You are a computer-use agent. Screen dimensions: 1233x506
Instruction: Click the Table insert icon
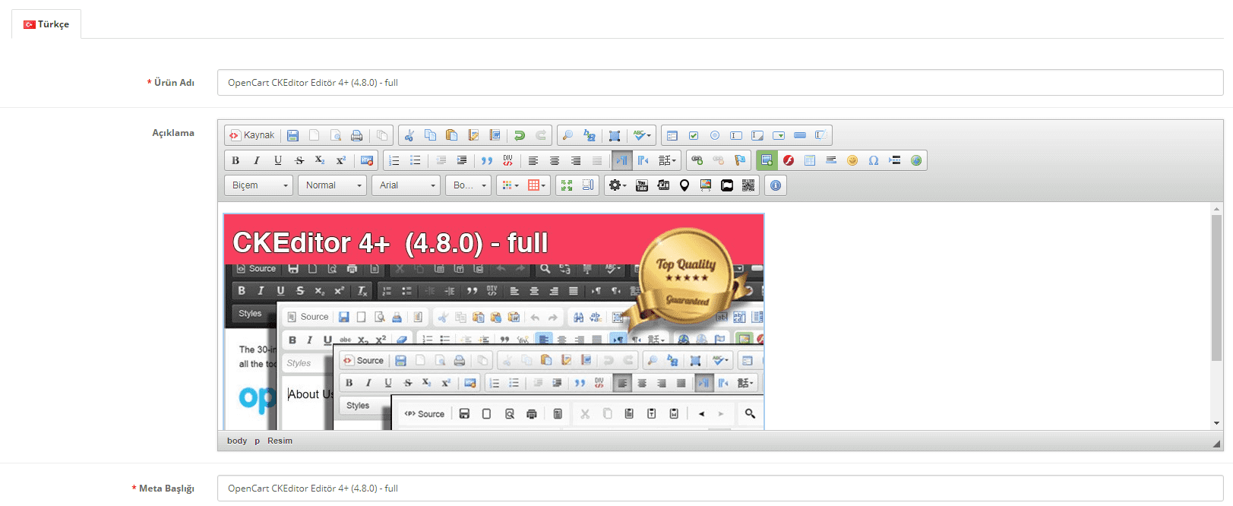(x=810, y=160)
